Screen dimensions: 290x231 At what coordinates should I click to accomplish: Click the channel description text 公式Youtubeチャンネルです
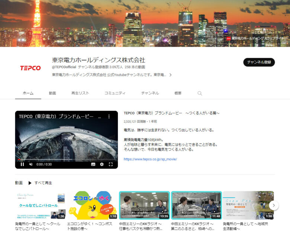point(109,75)
